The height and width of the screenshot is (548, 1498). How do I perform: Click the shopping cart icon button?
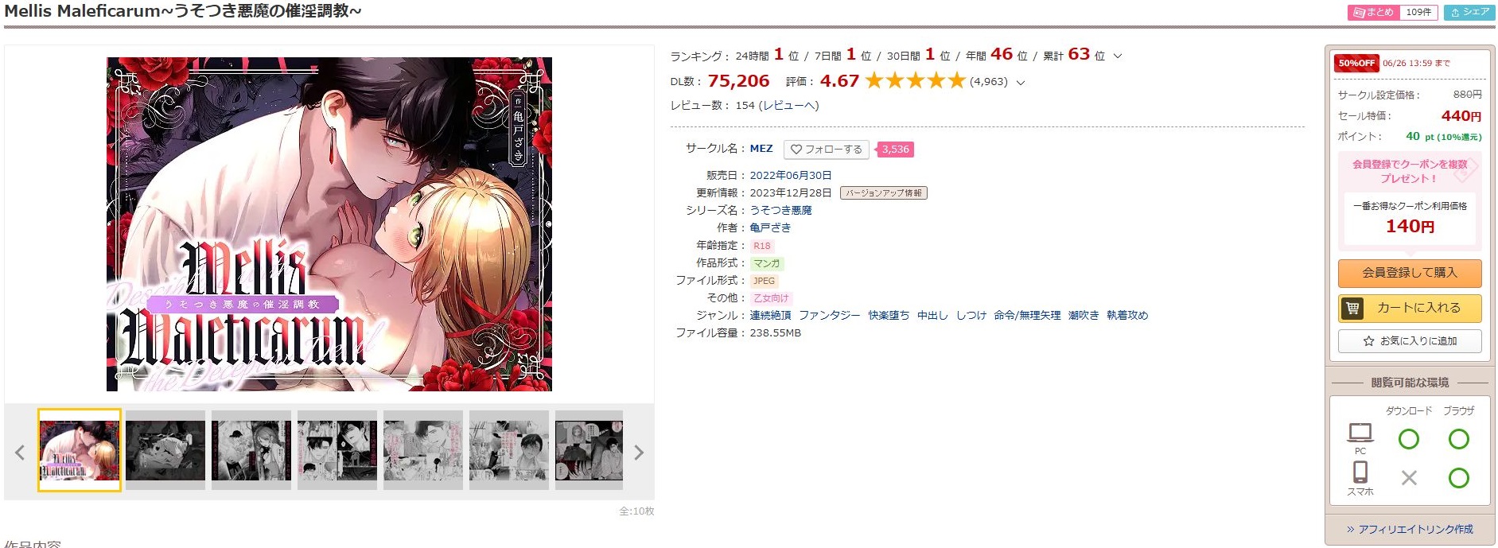point(1410,308)
